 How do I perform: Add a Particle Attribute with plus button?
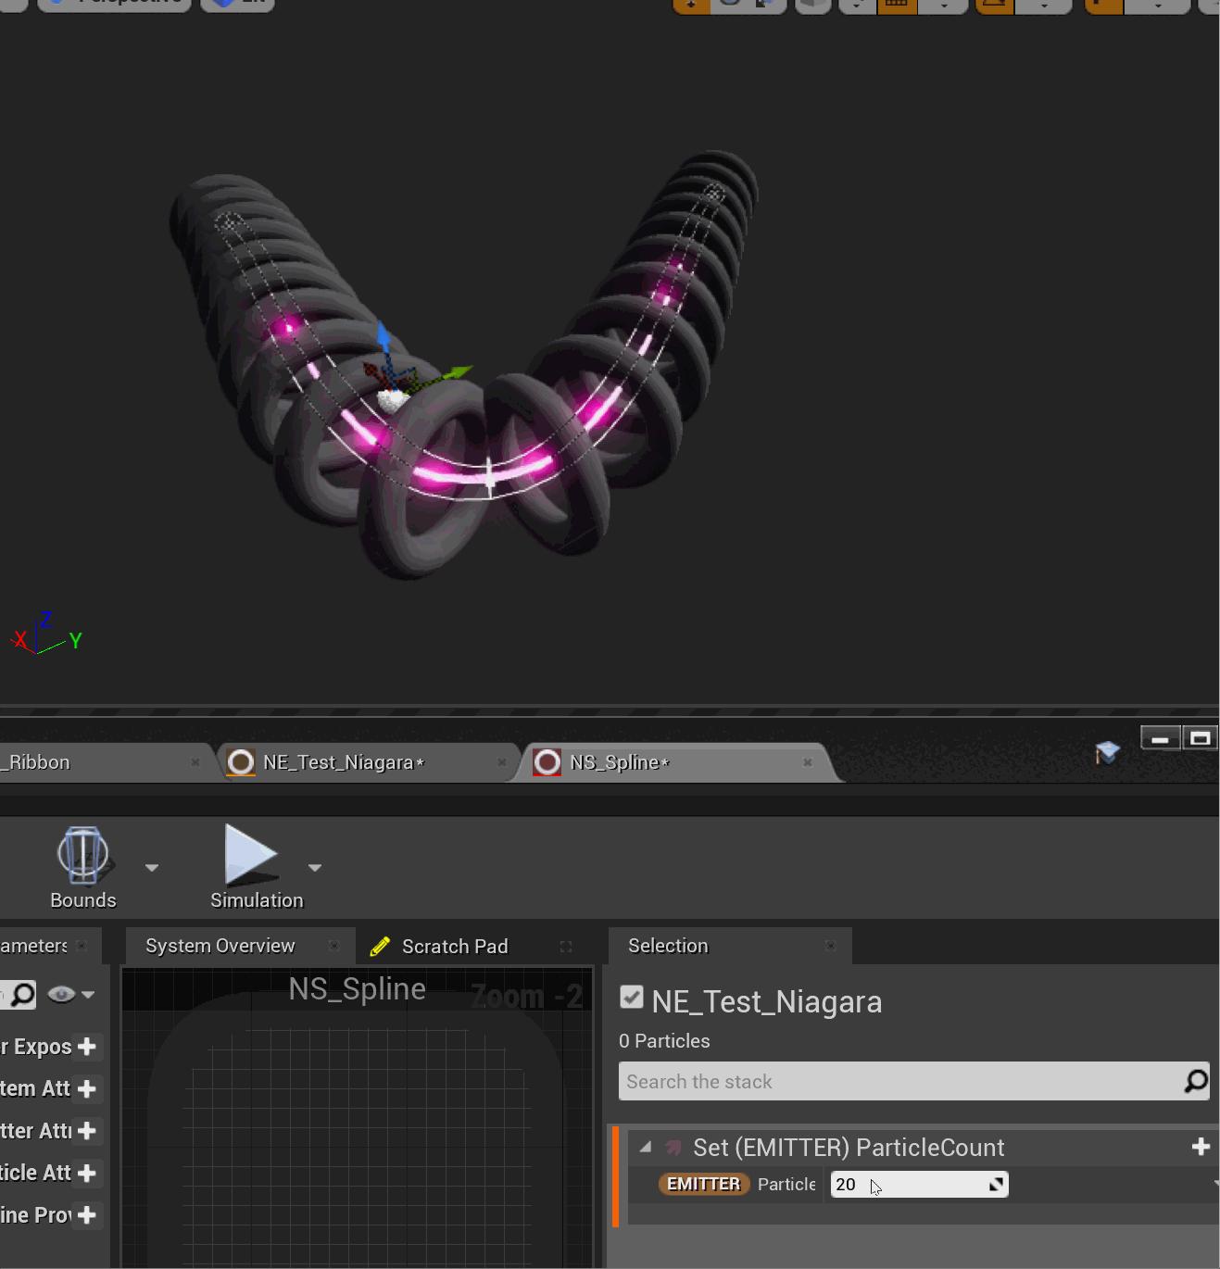click(88, 1173)
